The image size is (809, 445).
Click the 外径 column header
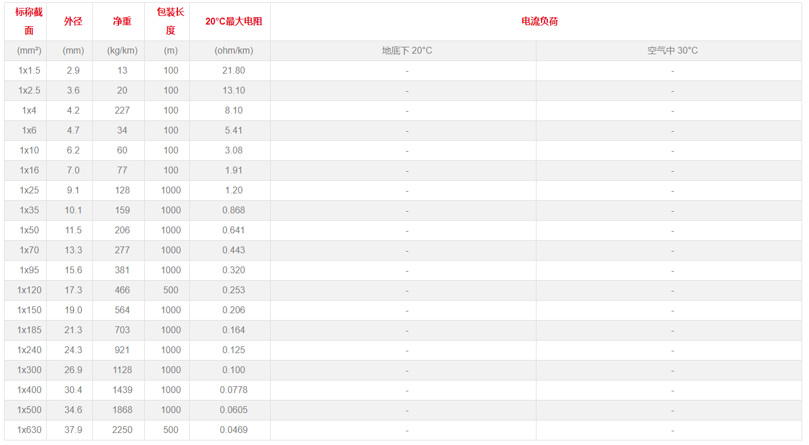tap(73, 21)
